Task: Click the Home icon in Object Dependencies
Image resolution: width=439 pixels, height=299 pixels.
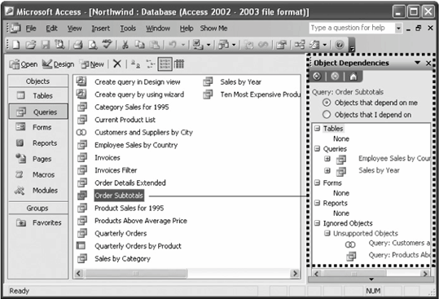Action: click(x=353, y=76)
